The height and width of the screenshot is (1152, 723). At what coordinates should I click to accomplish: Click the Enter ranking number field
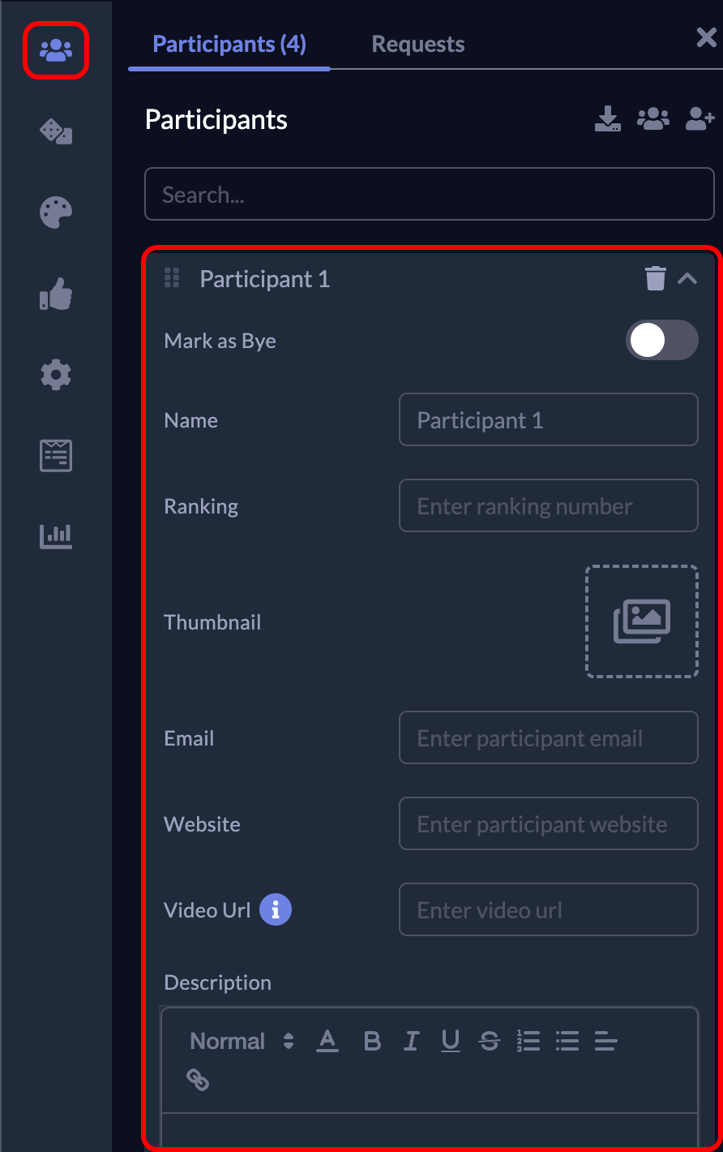coord(548,506)
